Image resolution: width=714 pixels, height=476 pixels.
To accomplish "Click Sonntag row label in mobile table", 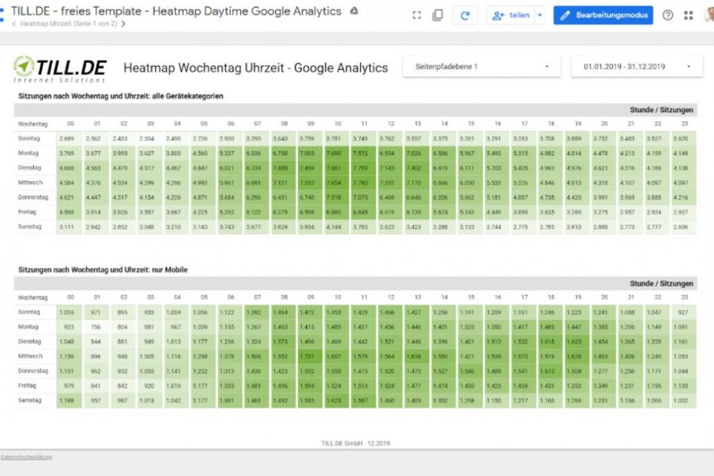I will tap(29, 312).
